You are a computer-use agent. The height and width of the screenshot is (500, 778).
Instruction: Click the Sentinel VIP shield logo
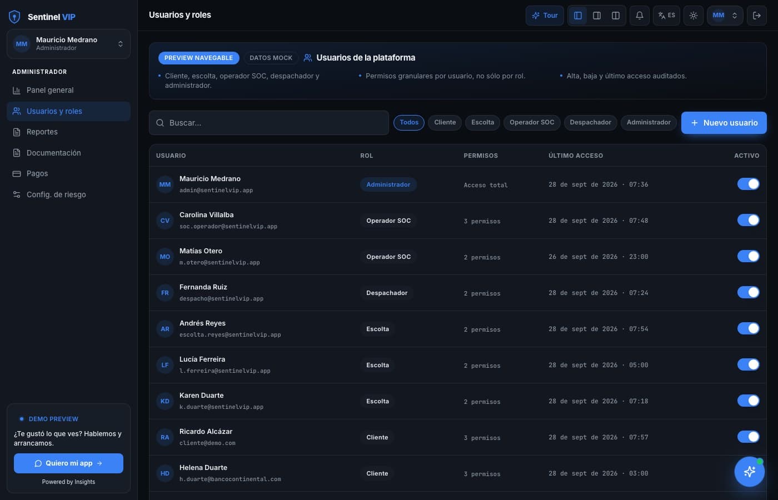tap(15, 17)
